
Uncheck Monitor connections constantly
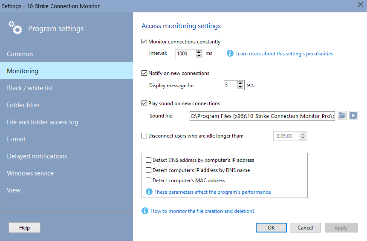pos(144,42)
